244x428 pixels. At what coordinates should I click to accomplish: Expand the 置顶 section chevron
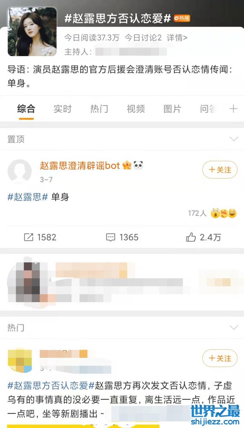tap(234, 139)
